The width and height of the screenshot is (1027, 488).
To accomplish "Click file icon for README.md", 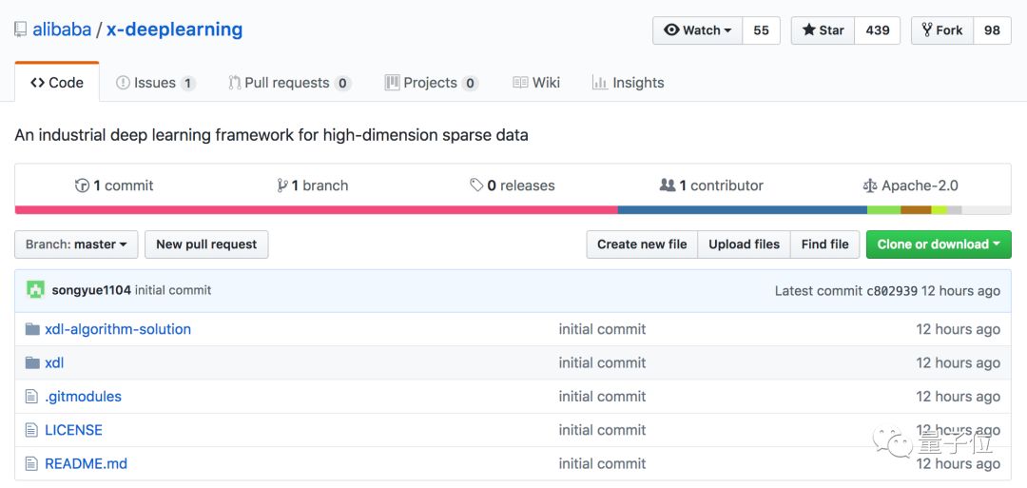I will pos(31,464).
